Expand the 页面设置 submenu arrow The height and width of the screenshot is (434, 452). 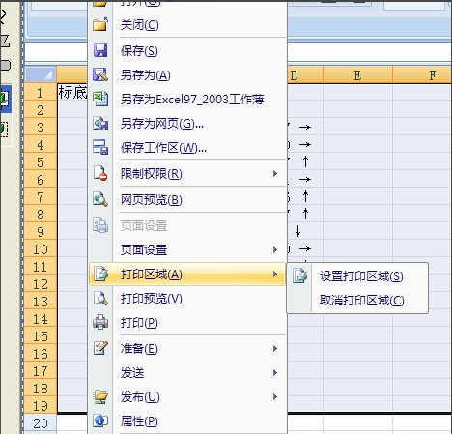click(x=275, y=249)
